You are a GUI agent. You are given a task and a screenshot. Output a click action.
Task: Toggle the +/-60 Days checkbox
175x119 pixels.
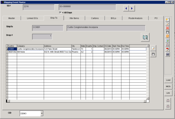60,13
